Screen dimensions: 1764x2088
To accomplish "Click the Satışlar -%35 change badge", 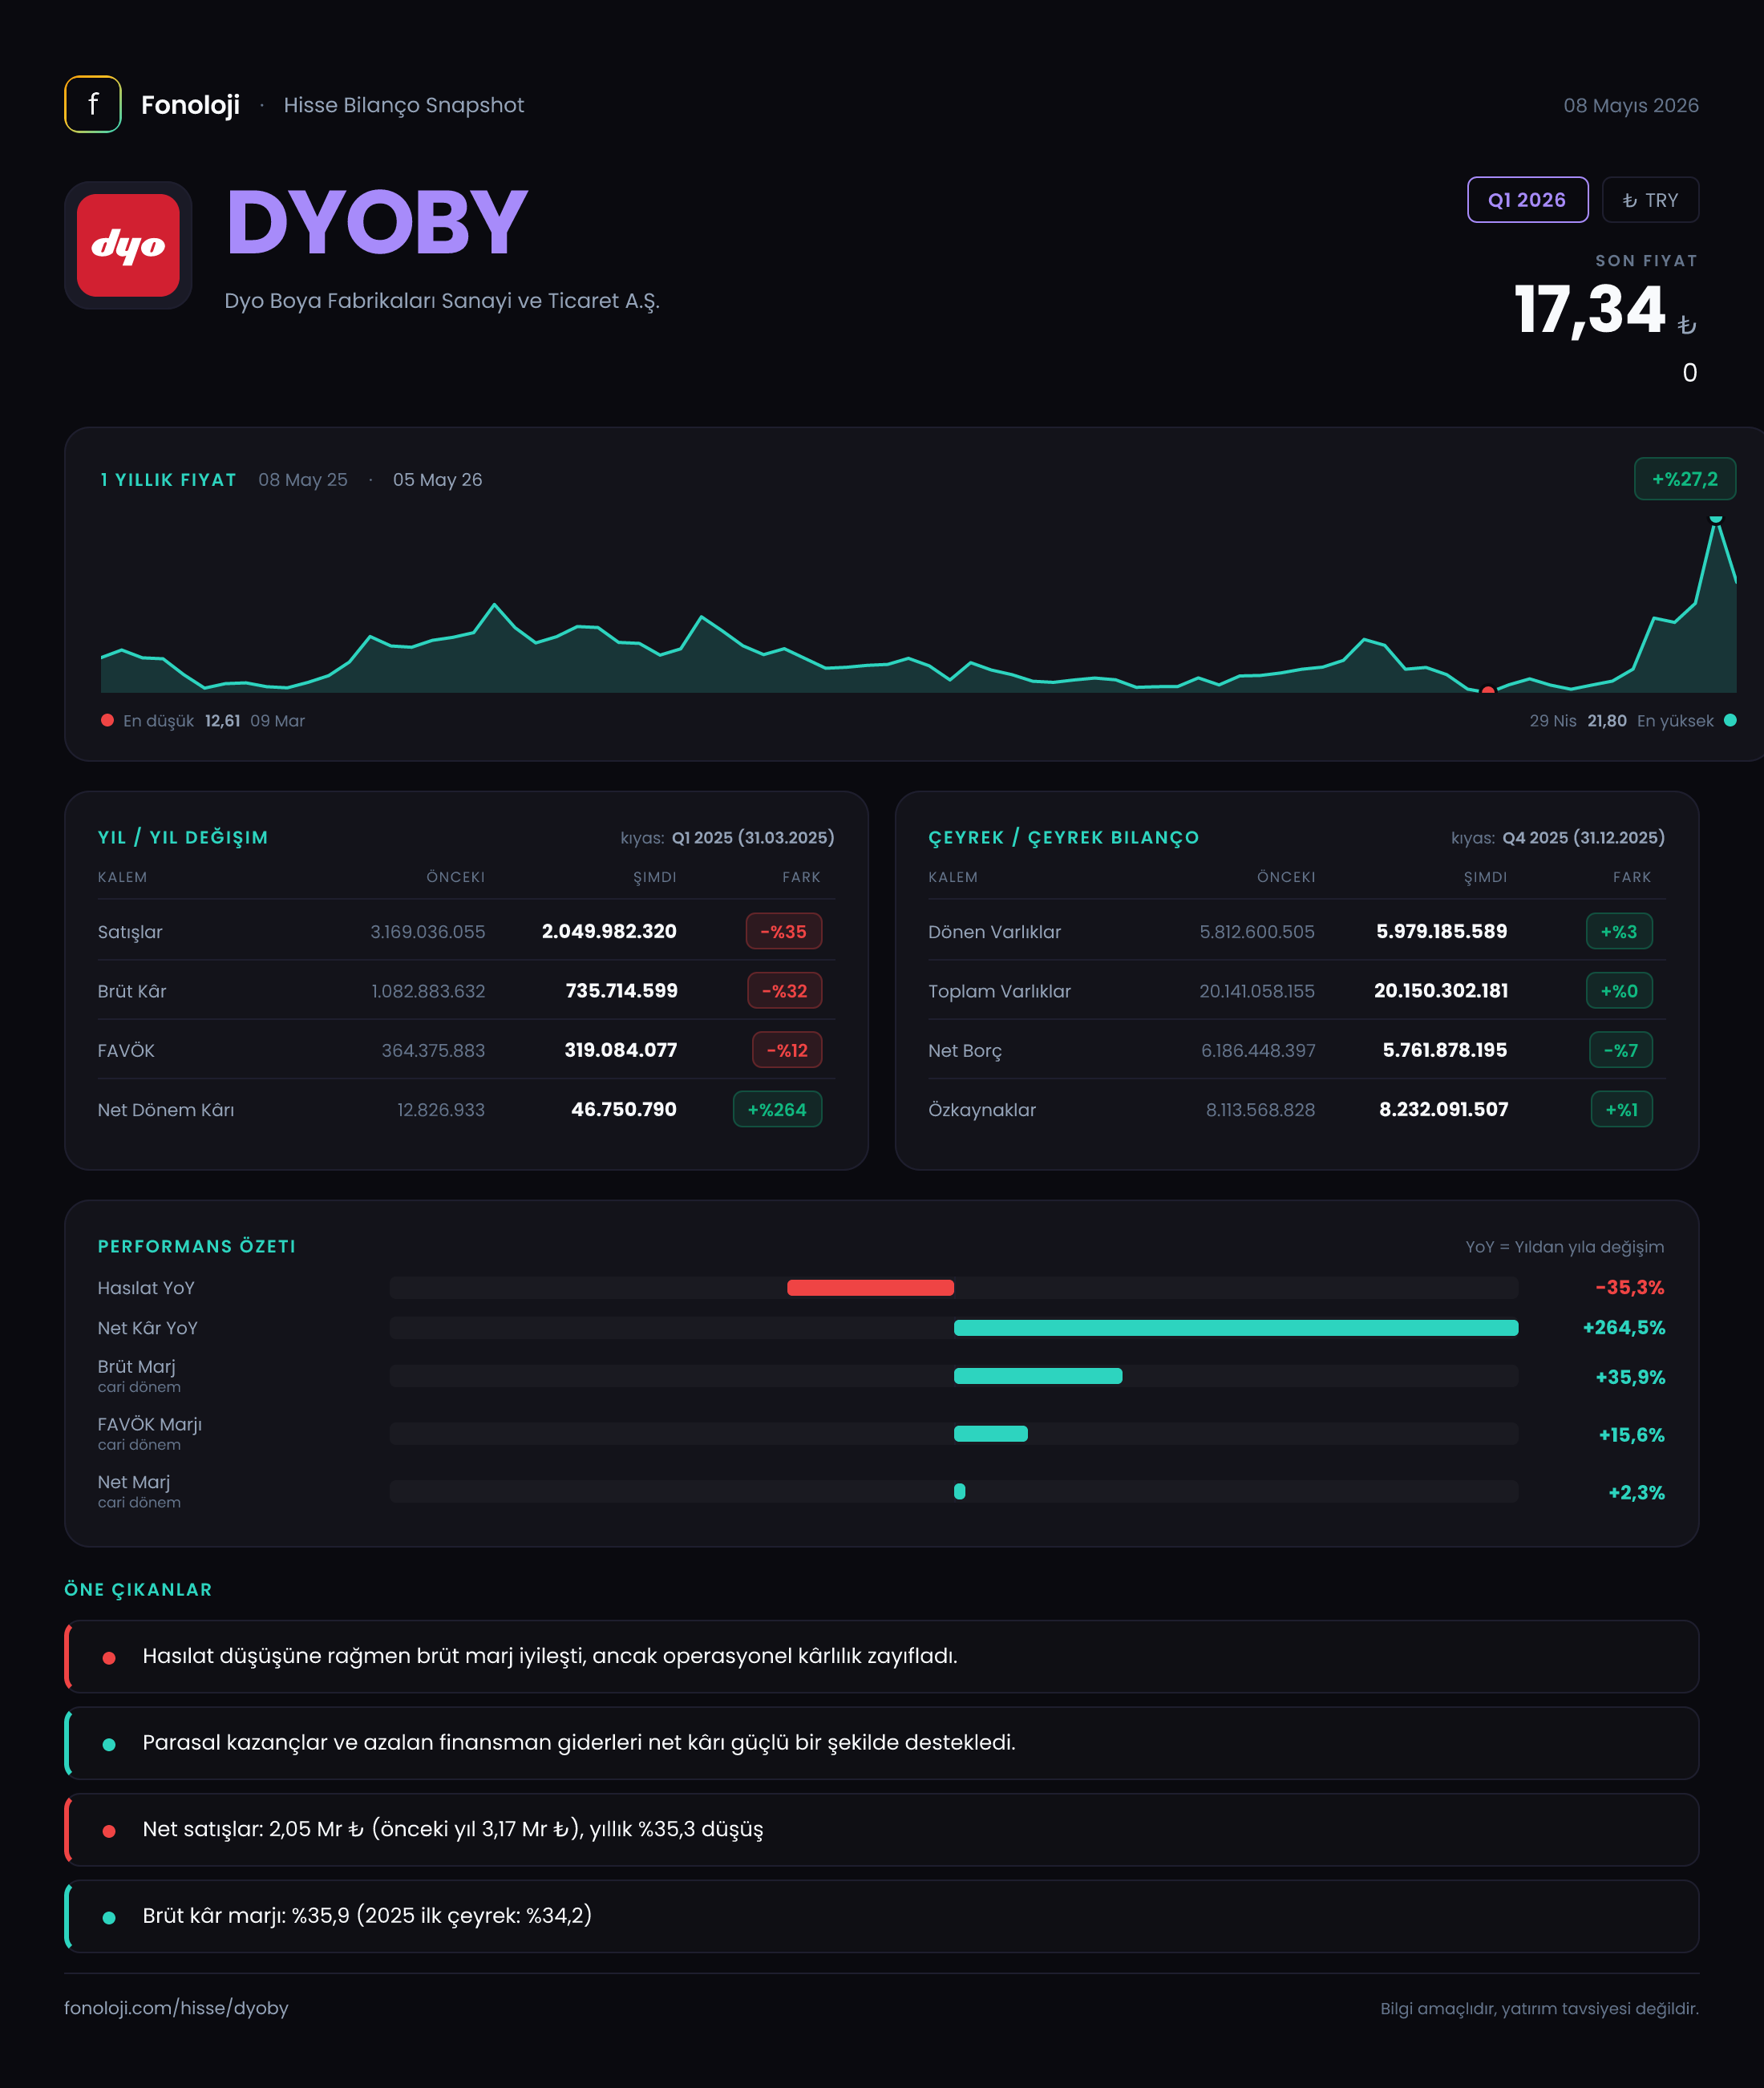I will [x=784, y=931].
